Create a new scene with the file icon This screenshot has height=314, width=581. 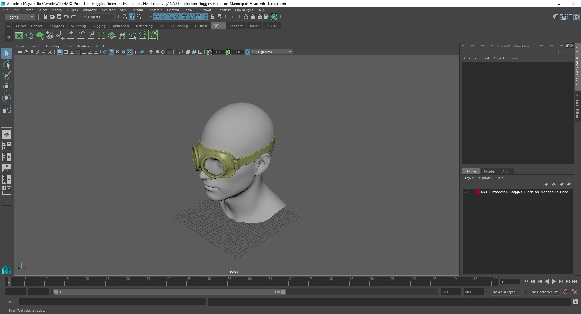(45, 17)
